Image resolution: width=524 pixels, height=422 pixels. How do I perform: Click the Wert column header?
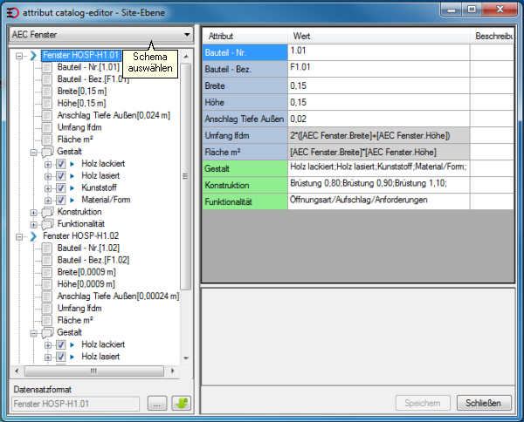click(x=379, y=36)
